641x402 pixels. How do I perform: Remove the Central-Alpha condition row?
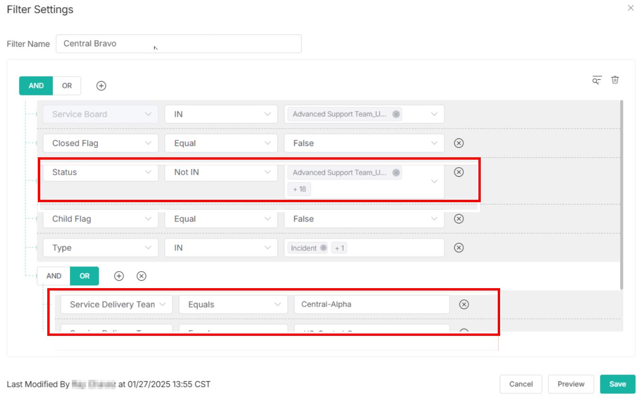click(x=464, y=304)
